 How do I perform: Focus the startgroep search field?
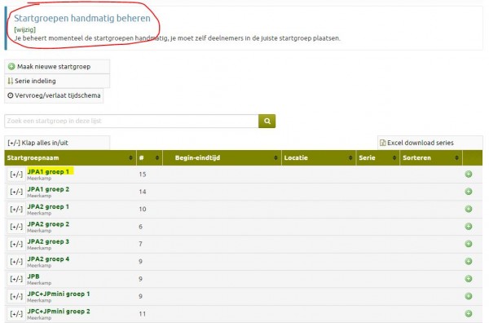tap(131, 121)
